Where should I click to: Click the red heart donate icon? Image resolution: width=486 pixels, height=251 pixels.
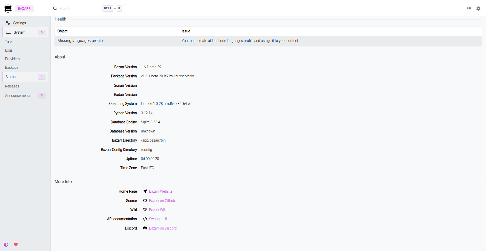[16, 244]
